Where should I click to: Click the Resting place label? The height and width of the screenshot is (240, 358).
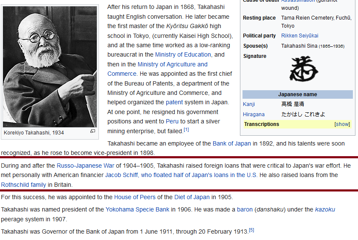coord(259,18)
